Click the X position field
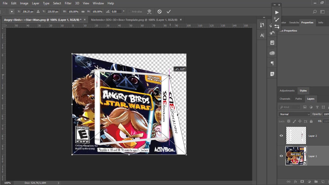Image resolution: width=329 pixels, height=185 pixels. pyautogui.click(x=28, y=12)
